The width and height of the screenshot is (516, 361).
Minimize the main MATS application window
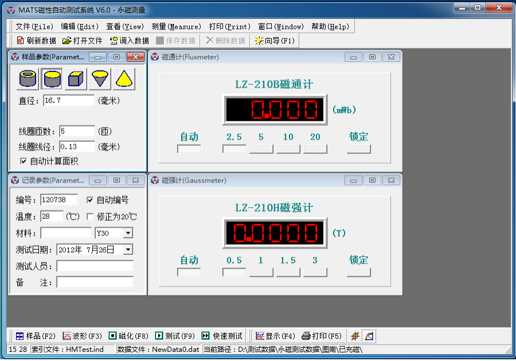click(462, 8)
